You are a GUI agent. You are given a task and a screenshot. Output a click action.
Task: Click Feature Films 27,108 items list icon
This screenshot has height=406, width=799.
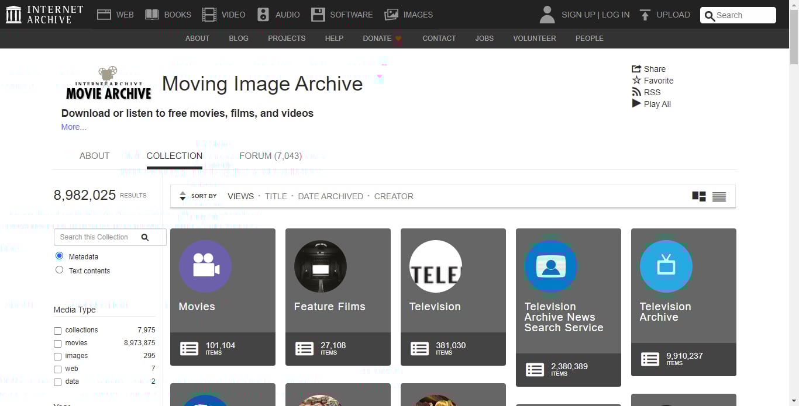[304, 349]
